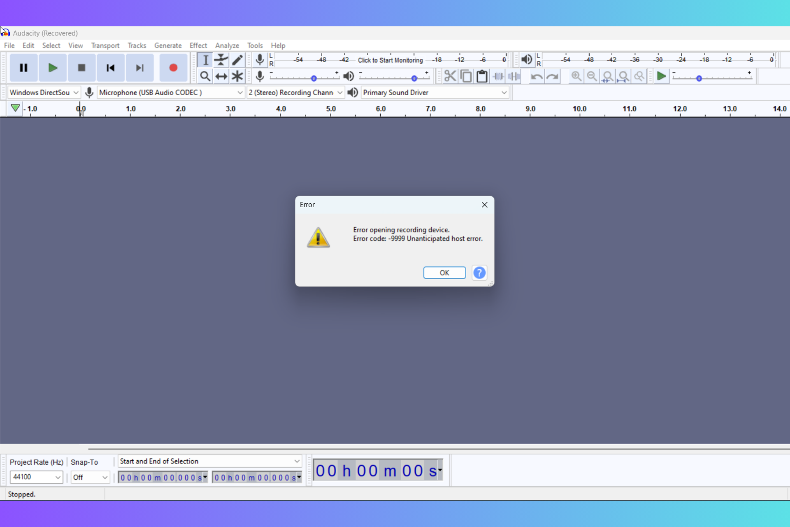Viewport: 790px width, 527px height.
Task: Click the blue Help button in Error dialog
Action: coord(479,273)
